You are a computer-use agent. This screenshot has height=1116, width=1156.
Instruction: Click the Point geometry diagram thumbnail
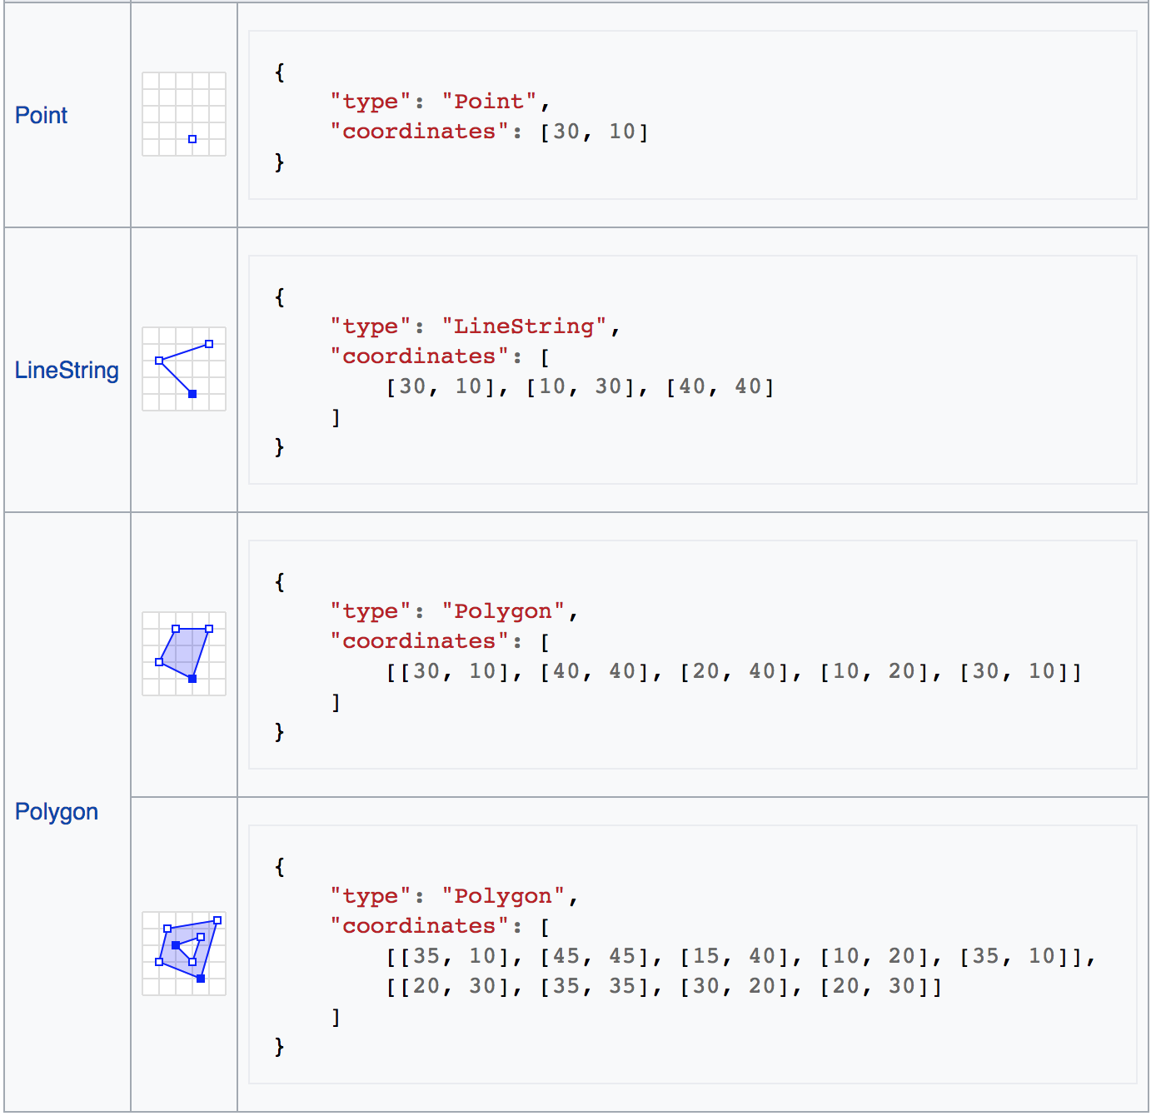click(184, 114)
